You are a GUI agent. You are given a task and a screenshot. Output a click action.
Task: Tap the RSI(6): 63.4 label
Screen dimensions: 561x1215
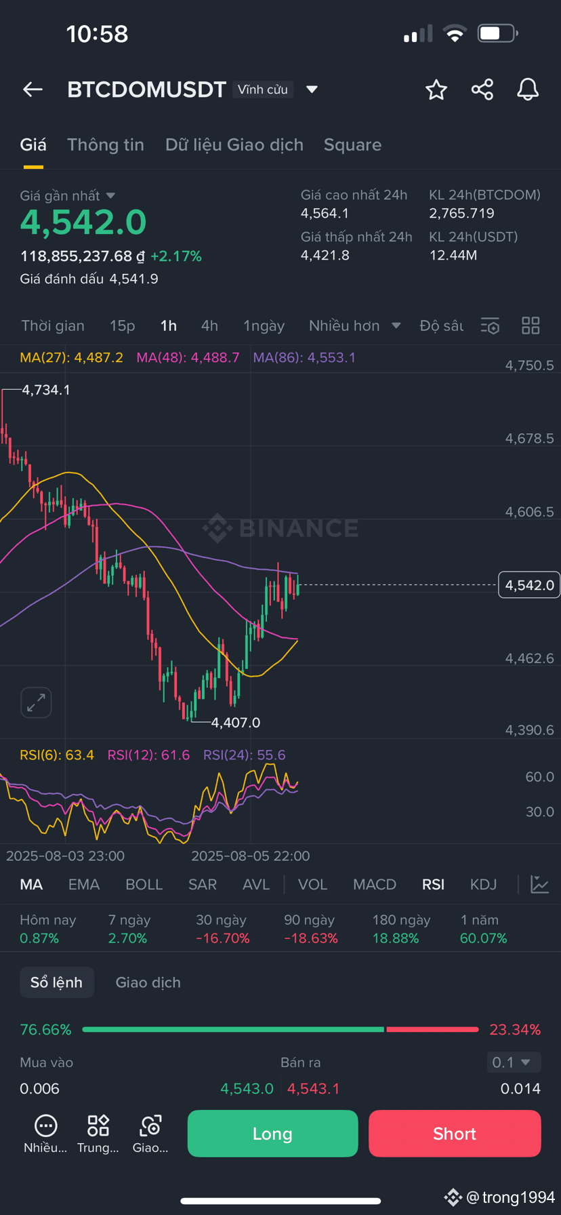(57, 755)
